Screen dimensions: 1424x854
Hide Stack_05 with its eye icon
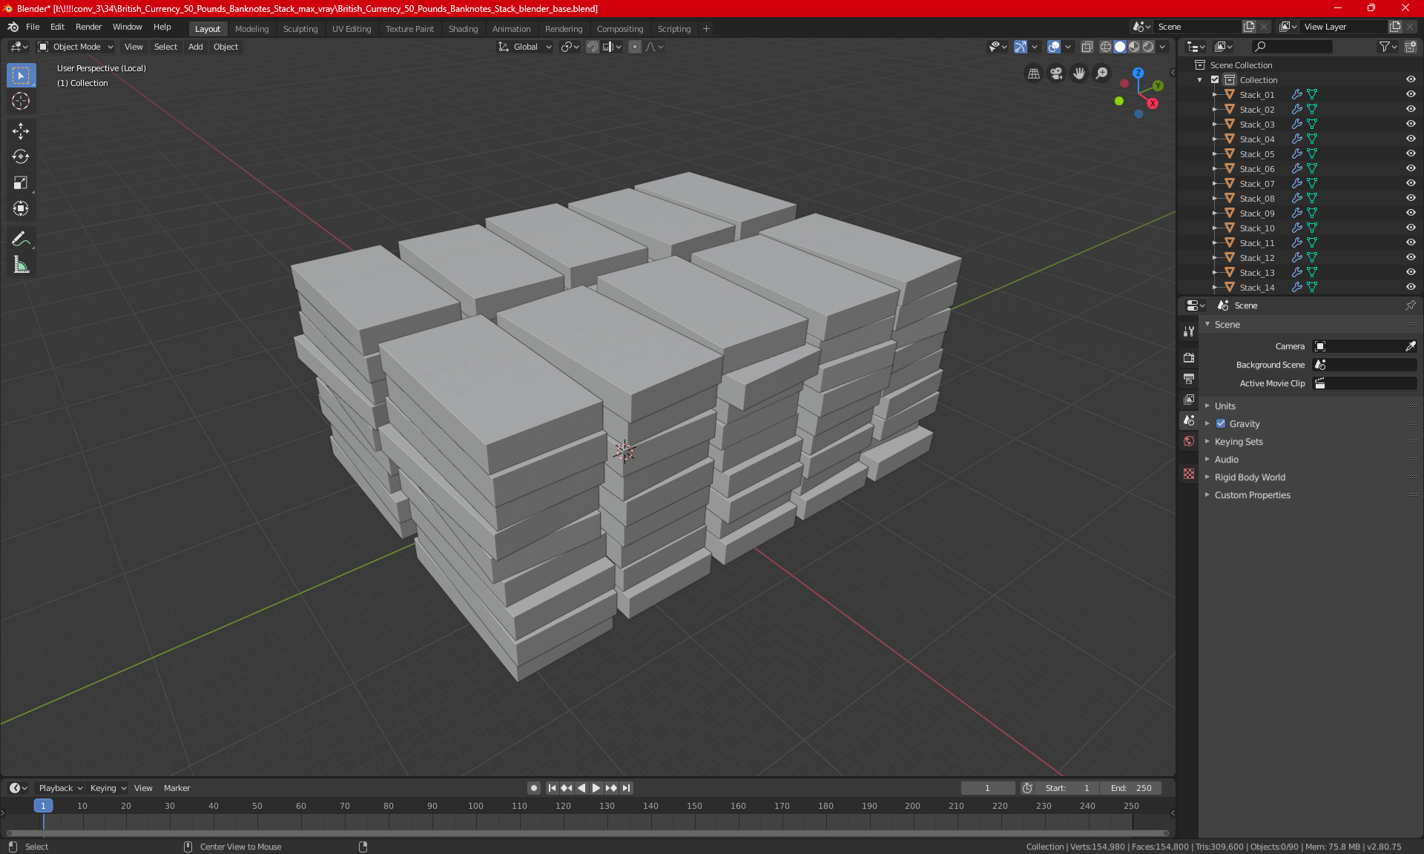pos(1410,153)
